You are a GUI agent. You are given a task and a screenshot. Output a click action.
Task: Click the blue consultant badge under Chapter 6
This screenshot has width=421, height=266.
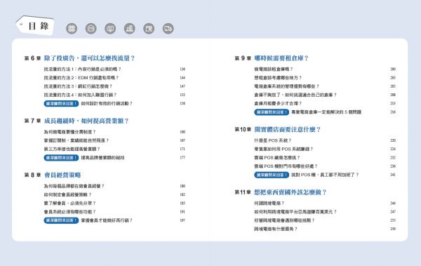click(61, 103)
